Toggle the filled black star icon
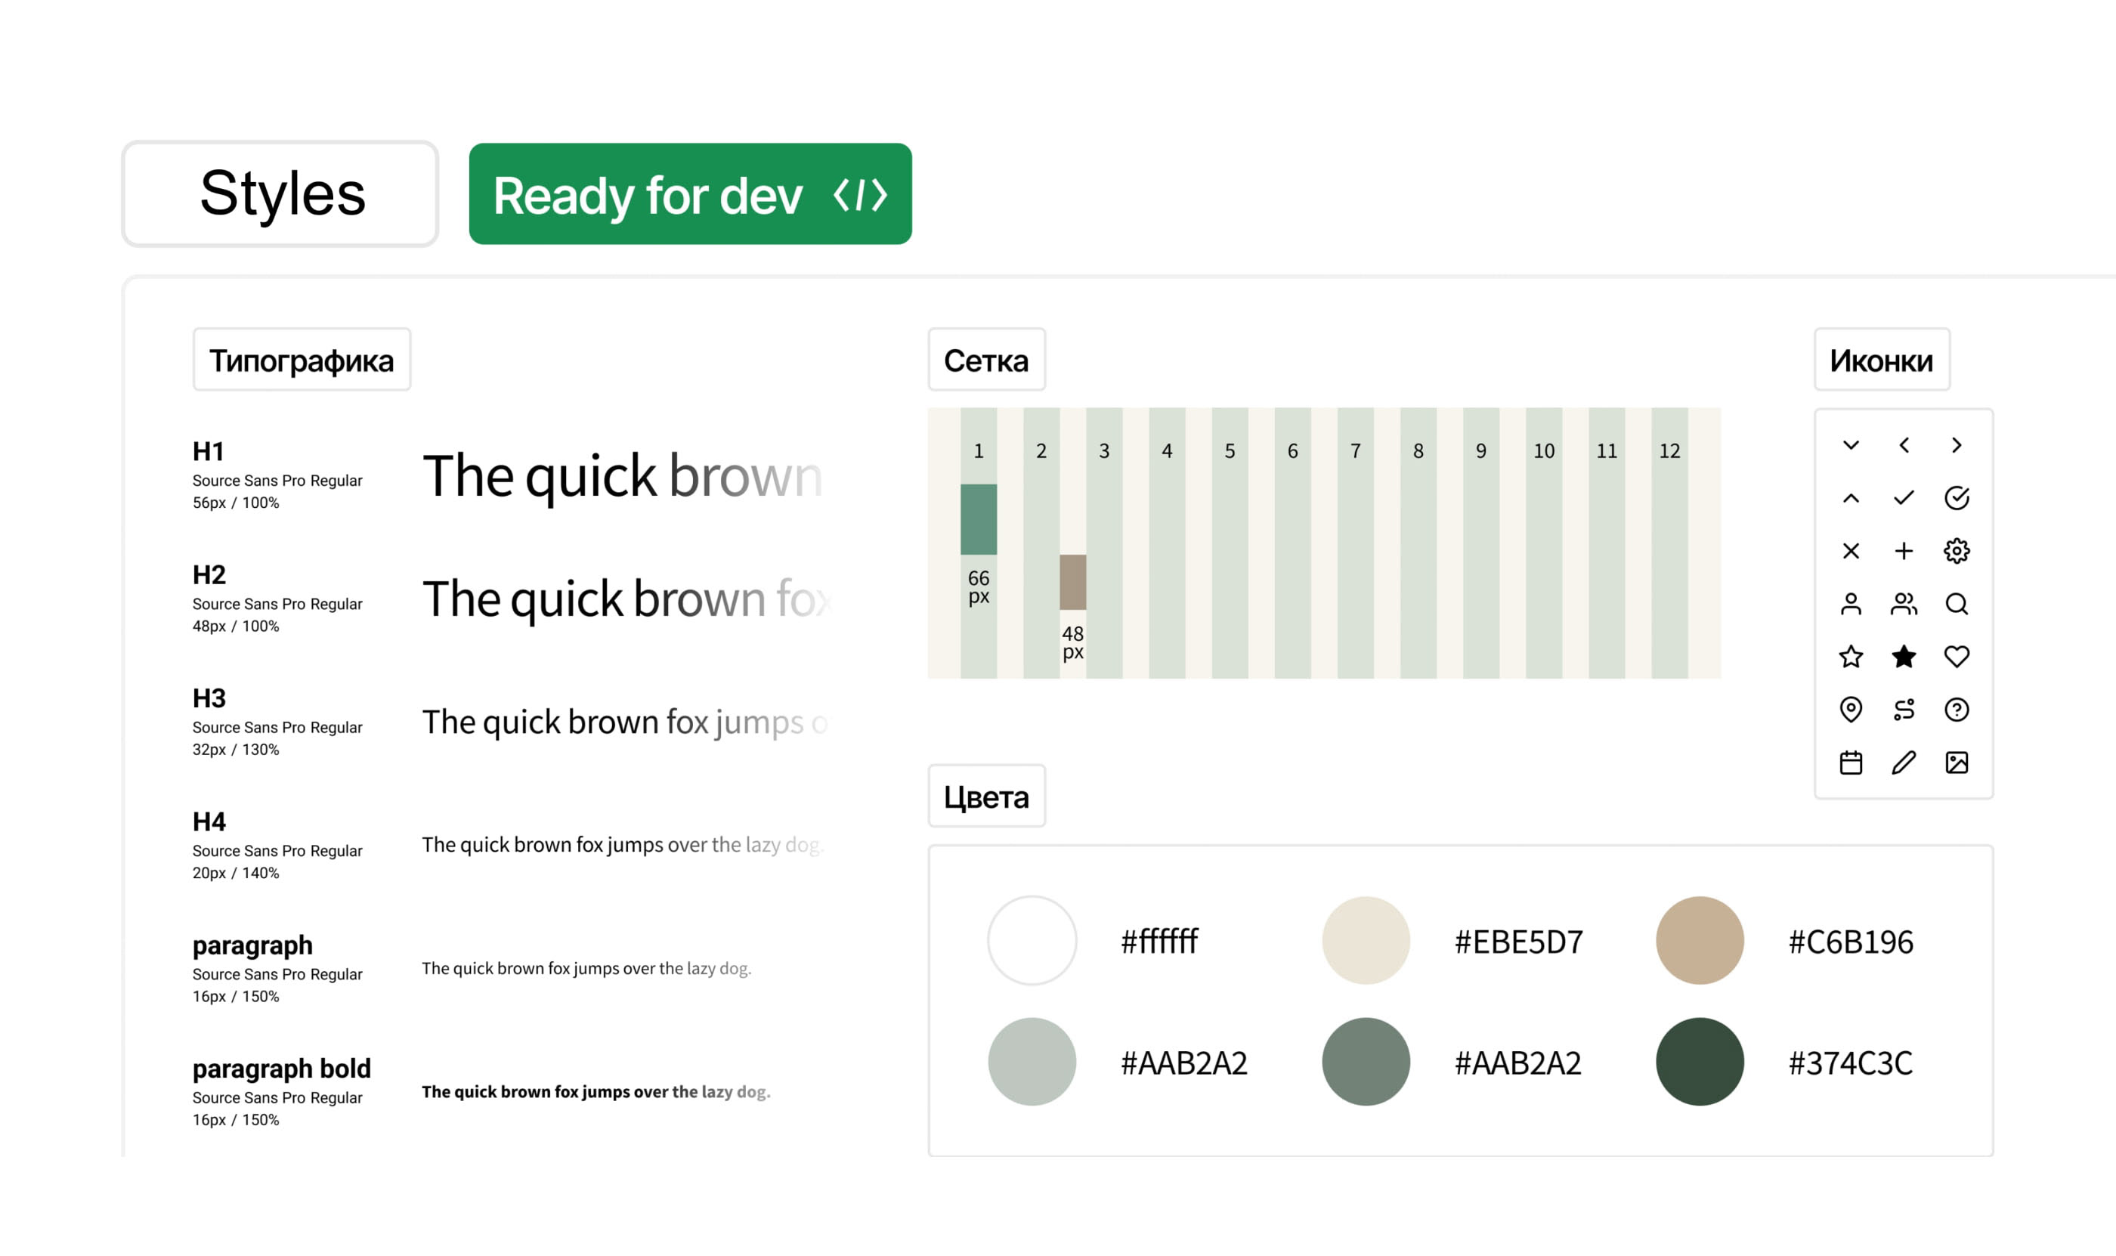Viewport: 2116px width, 1256px height. tap(1904, 657)
